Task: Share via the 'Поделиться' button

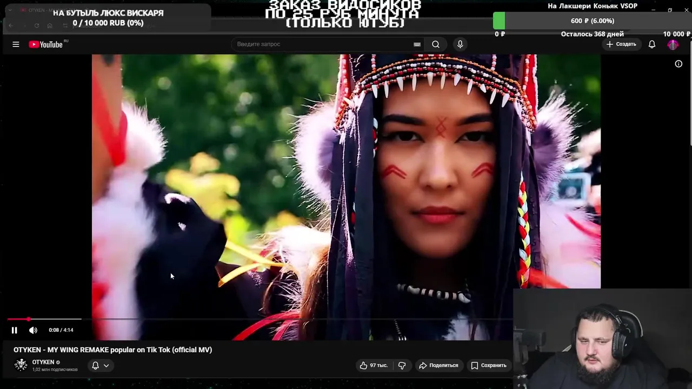Action: pyautogui.click(x=438, y=365)
